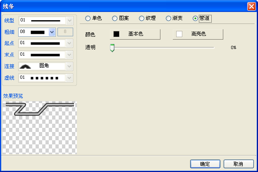The image size is (258, 172).
Task: Close the 线条 dialog window
Action: (251, 7)
